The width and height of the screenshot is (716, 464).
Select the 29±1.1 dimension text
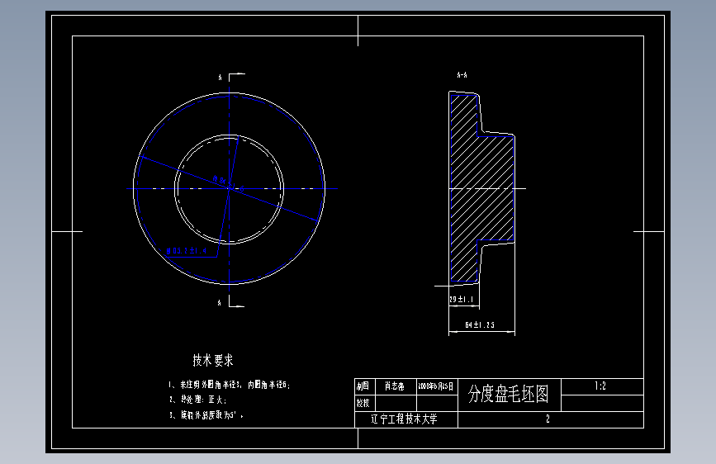(461, 300)
